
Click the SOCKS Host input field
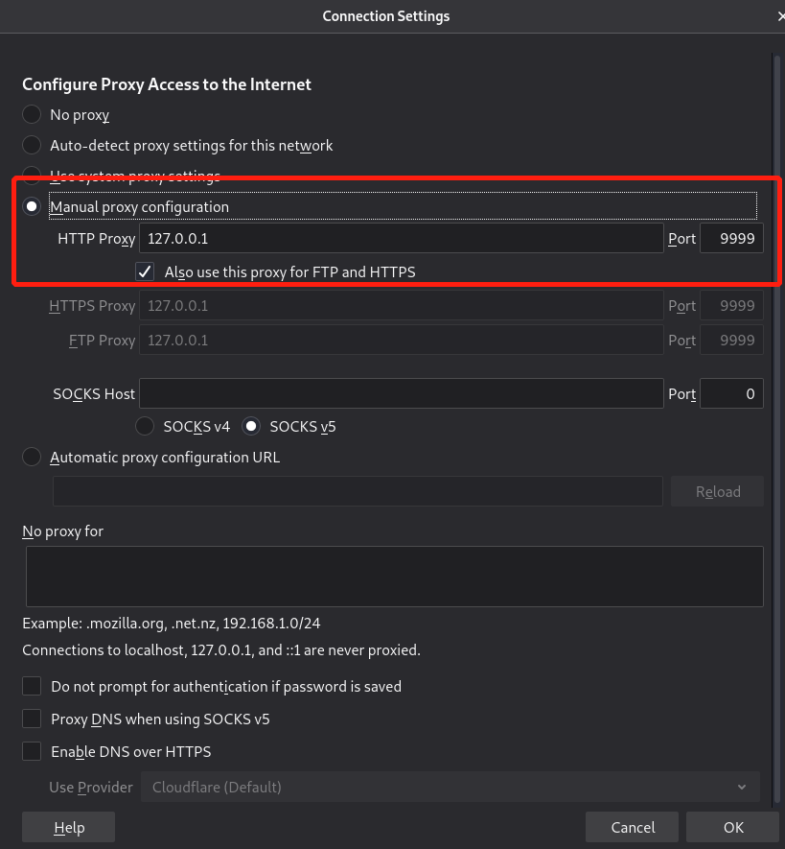(x=402, y=393)
